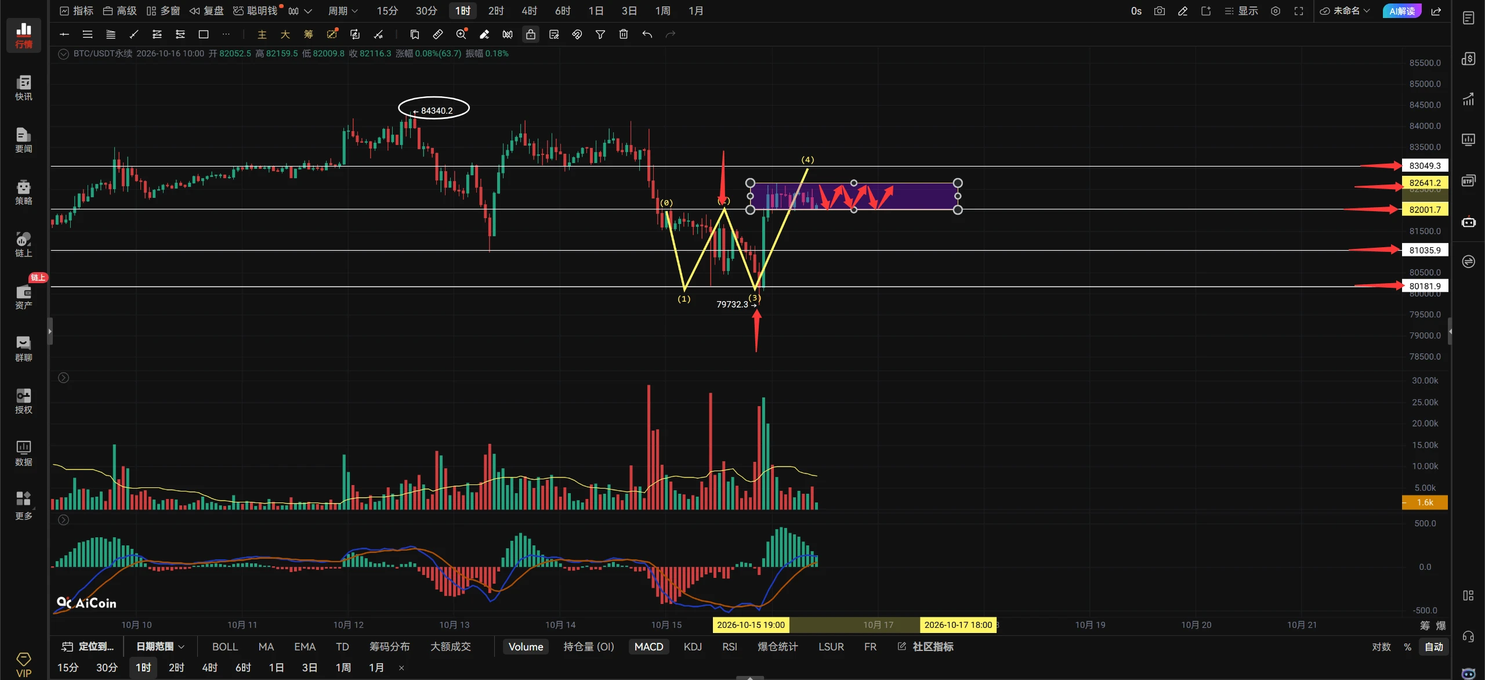Toggle the Volume indicator
Screen dimensions: 1485x680
(x=526, y=646)
